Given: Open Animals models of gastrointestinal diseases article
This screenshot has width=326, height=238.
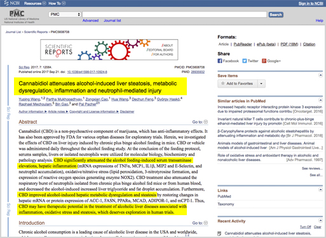Looking at the screenshot, I should pos(270,145).
